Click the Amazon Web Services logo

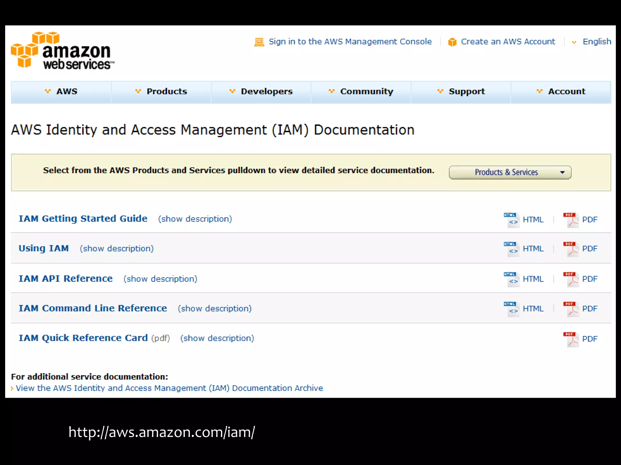click(62, 51)
